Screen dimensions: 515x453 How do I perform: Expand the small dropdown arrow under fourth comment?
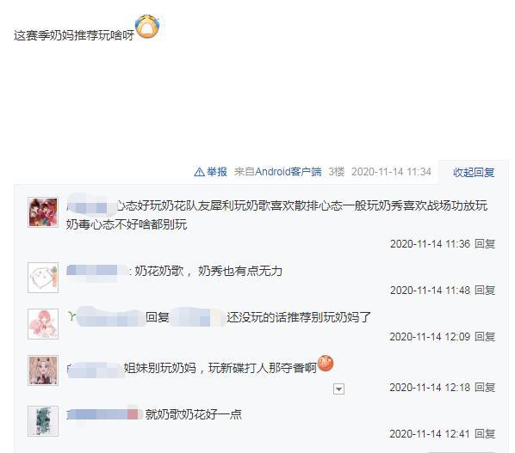(x=338, y=389)
